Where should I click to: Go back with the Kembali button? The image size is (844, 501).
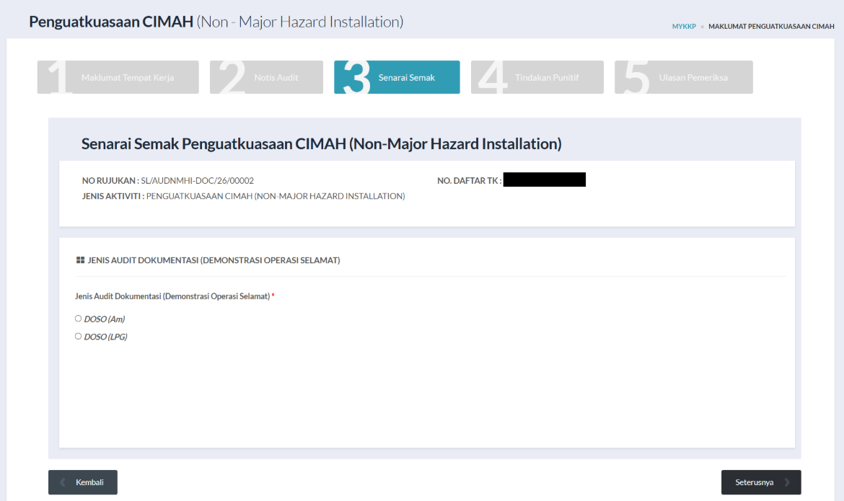[83, 482]
